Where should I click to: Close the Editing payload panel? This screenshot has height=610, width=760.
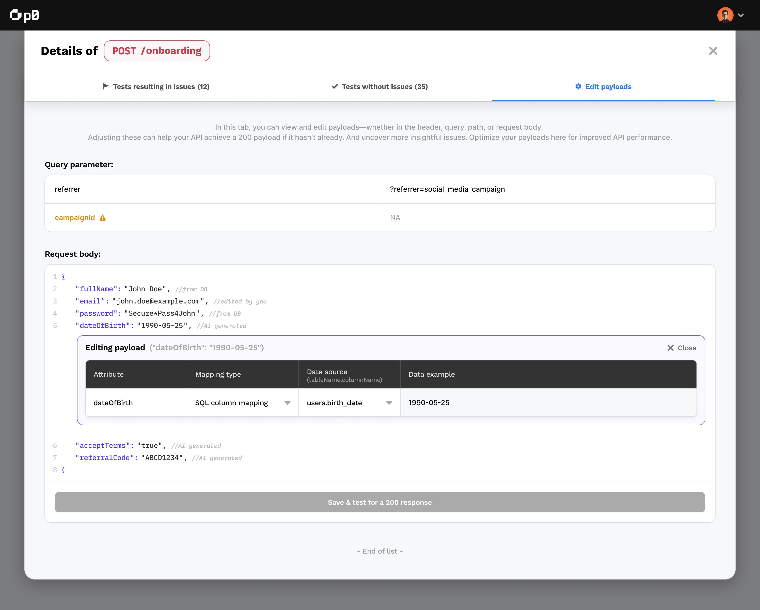(x=682, y=348)
